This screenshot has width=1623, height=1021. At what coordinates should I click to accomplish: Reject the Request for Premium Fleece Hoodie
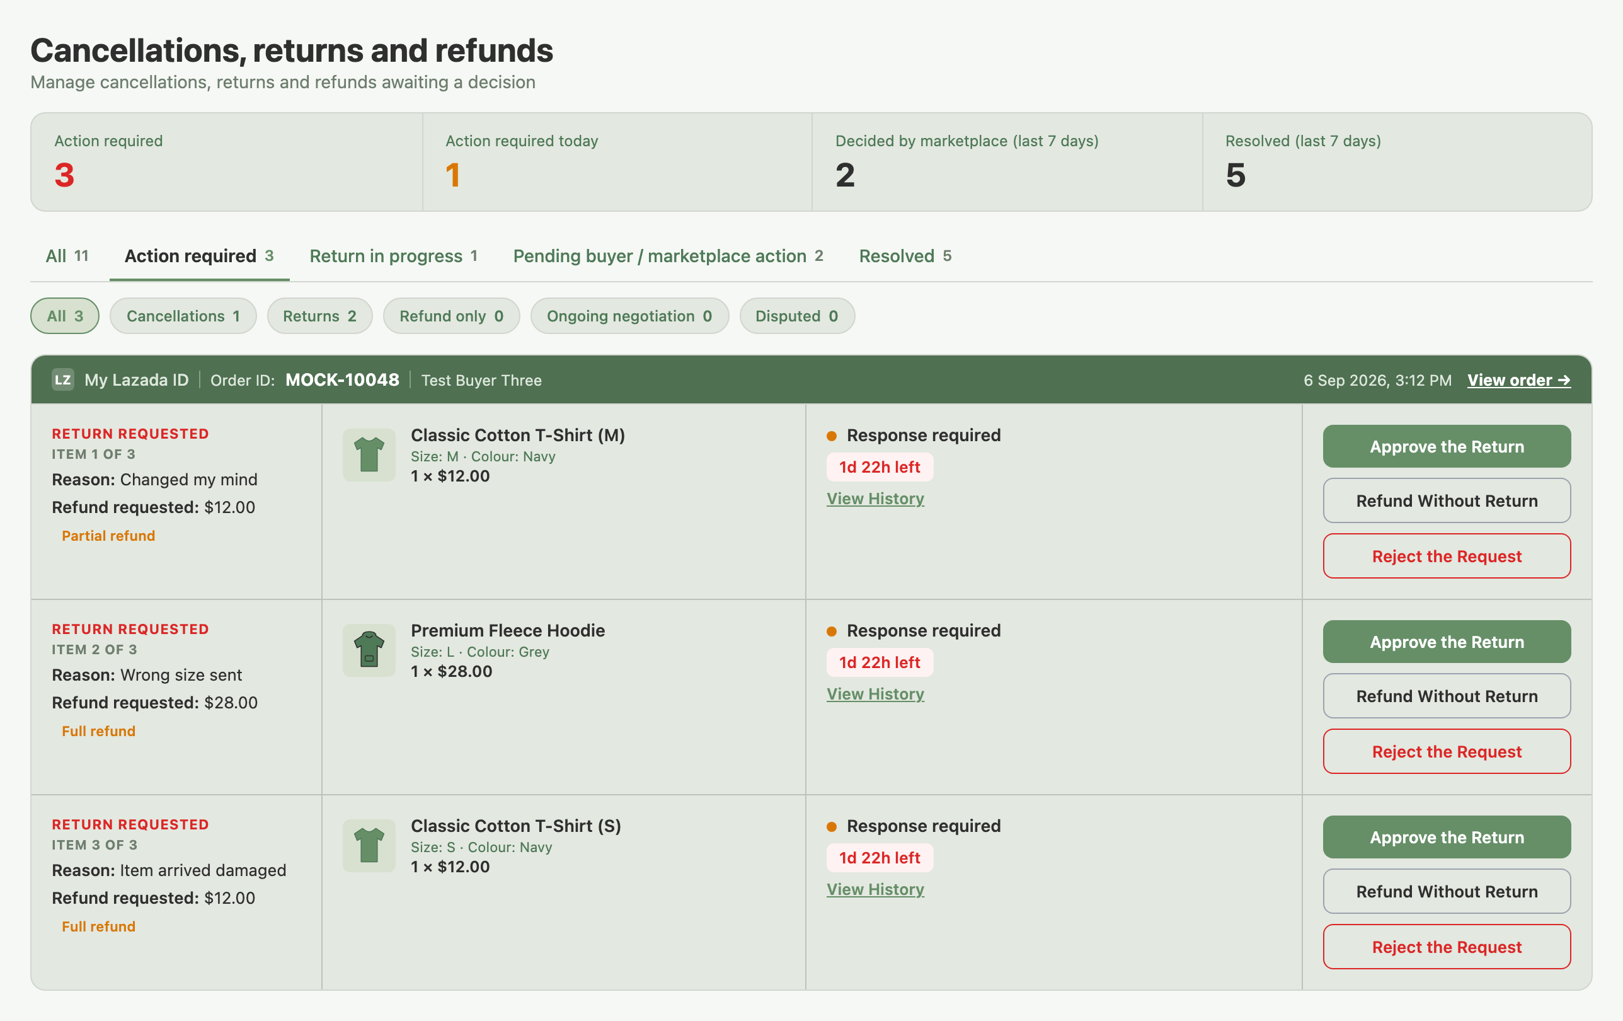[x=1447, y=752]
